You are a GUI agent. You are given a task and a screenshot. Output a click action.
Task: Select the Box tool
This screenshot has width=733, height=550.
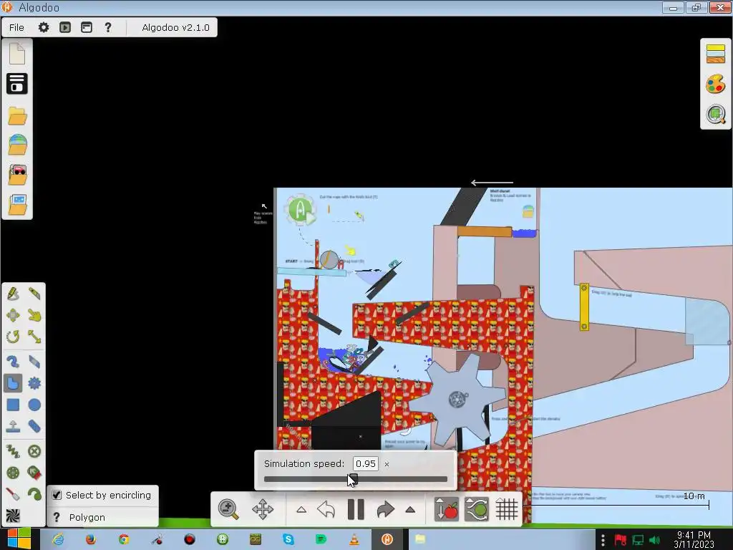[x=13, y=405]
